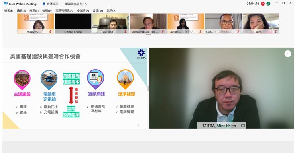The image size is (295, 153).
Task: Open the 參加者(P) participants menu
Action: point(83,10)
